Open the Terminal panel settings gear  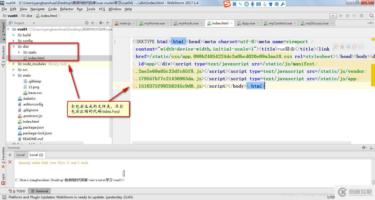tap(364, 148)
